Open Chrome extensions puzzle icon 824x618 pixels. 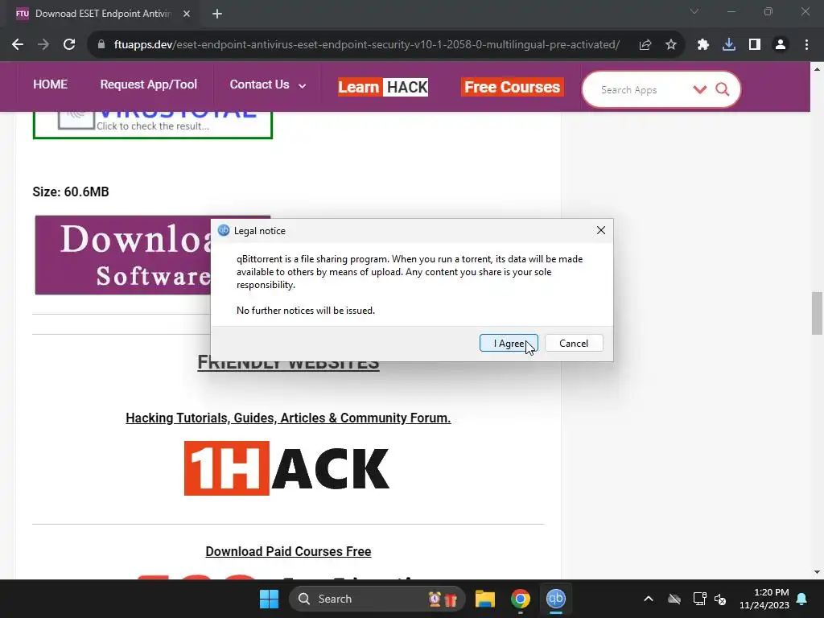(x=703, y=45)
